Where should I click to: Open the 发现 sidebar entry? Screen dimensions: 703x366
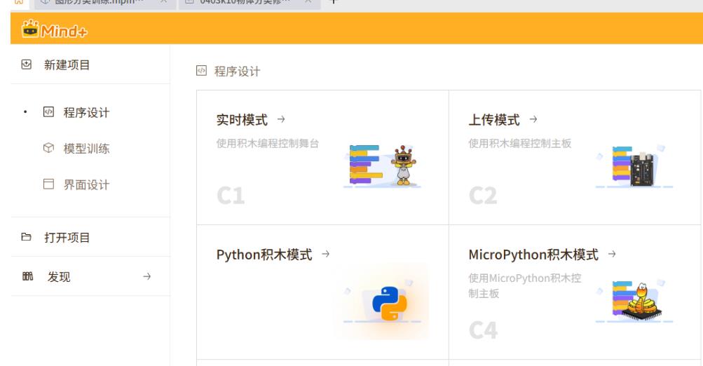click(x=59, y=277)
